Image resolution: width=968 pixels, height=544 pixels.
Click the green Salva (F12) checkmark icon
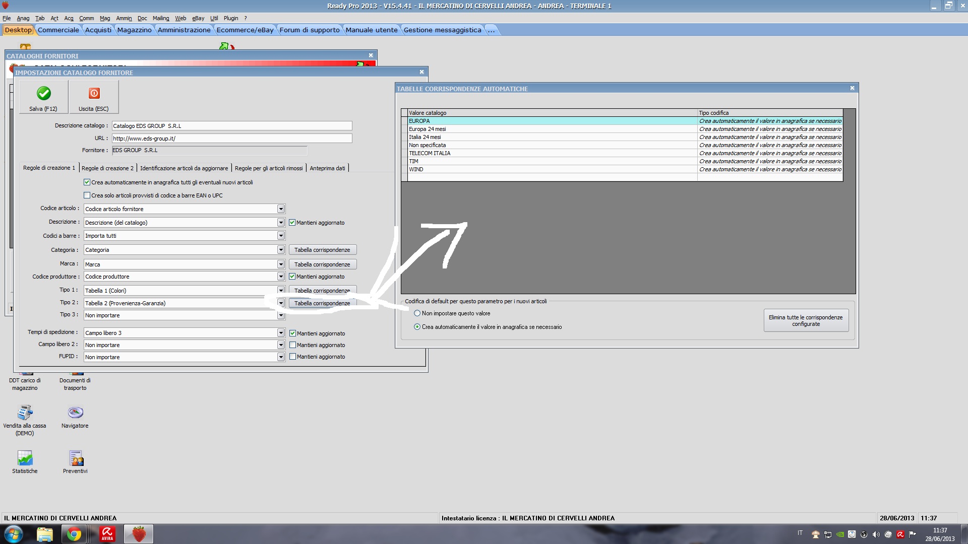pos(44,93)
